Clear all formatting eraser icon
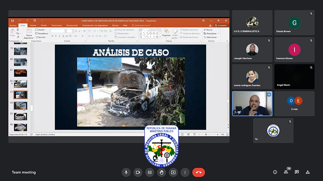The width and height of the screenshot is (323, 181). pyautogui.click(x=84, y=31)
